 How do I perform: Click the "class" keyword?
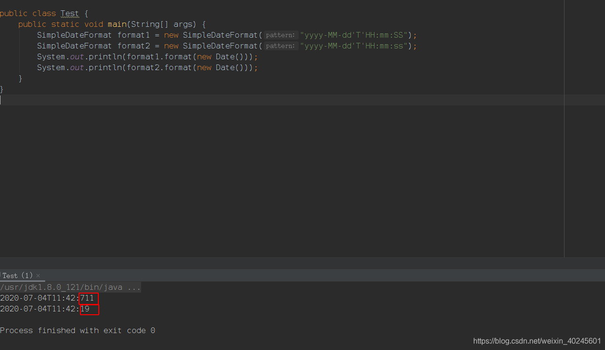tap(44, 14)
